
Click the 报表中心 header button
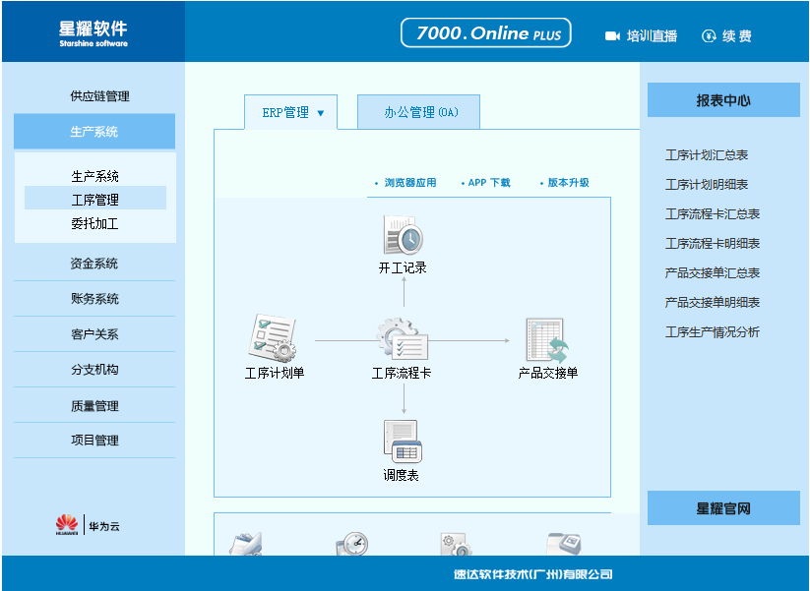723,99
